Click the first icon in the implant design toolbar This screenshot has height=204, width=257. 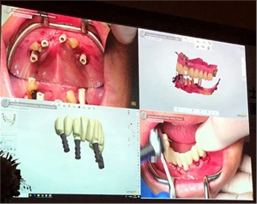(x=59, y=105)
